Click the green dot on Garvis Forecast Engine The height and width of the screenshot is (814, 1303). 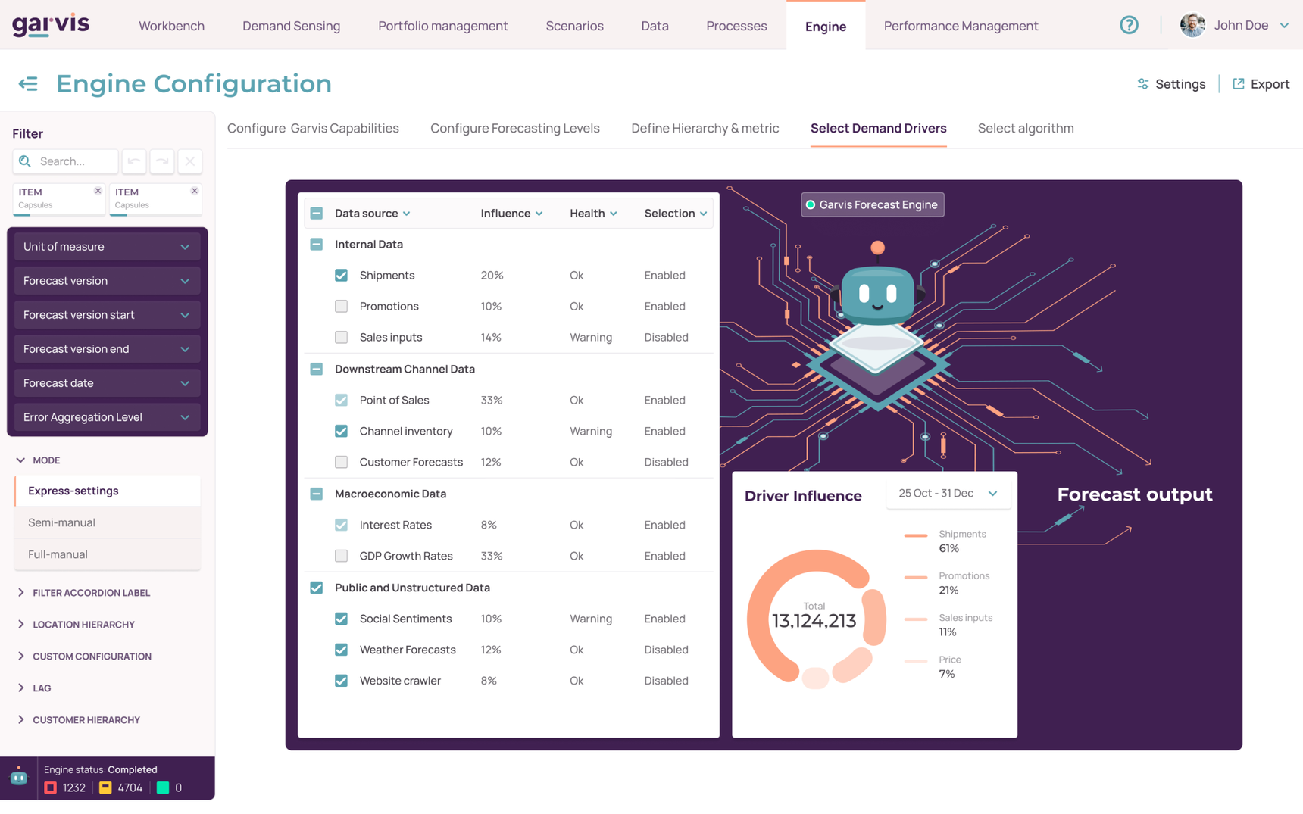(x=811, y=205)
